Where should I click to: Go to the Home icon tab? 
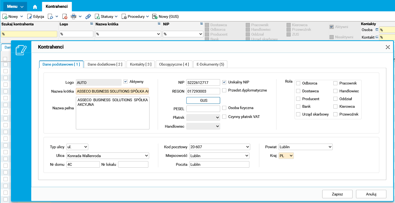tap(35, 6)
